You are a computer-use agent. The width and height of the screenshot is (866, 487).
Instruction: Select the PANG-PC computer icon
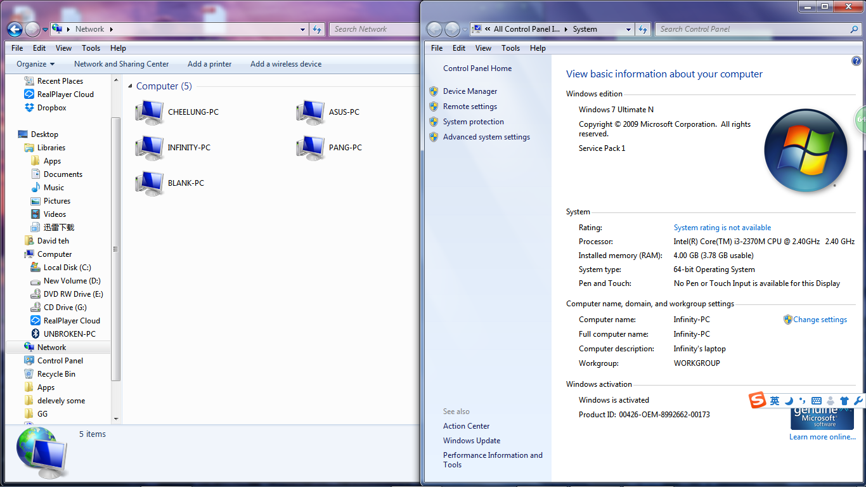[x=311, y=148]
